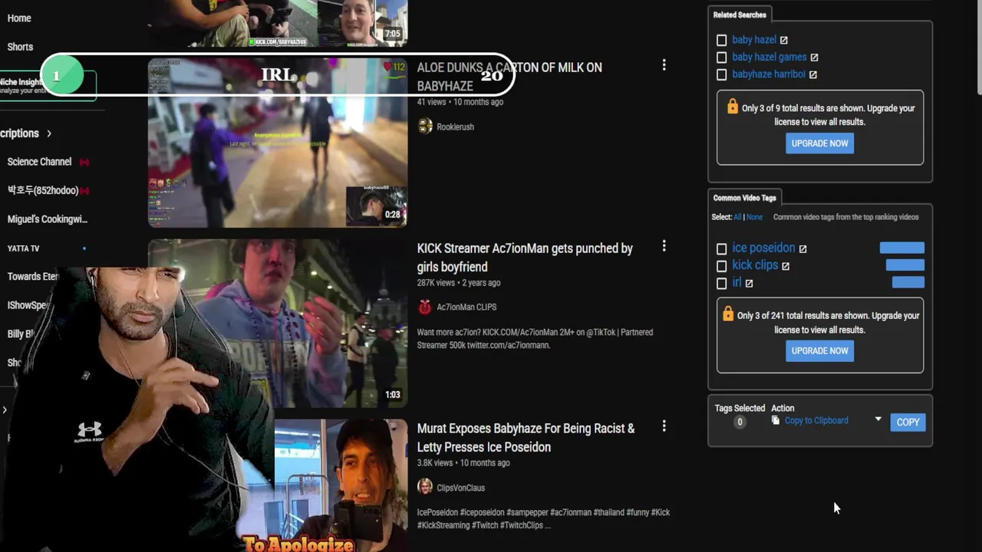Open Science Channel subscription
The height and width of the screenshot is (552, 982).
[39, 162]
